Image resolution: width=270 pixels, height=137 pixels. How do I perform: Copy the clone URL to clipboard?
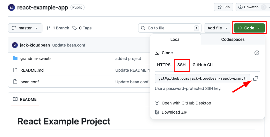pyautogui.click(x=256, y=78)
